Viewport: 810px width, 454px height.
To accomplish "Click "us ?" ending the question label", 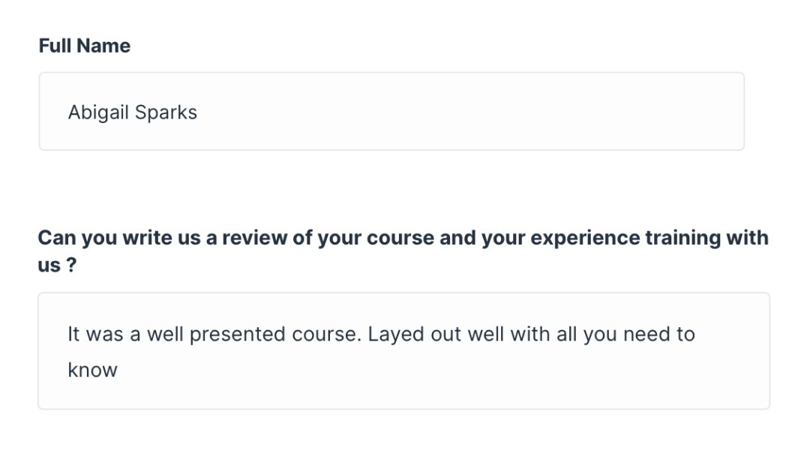I will pos(57,265).
